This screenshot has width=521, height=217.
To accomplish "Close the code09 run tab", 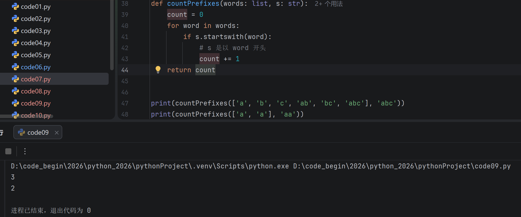I will (x=57, y=133).
